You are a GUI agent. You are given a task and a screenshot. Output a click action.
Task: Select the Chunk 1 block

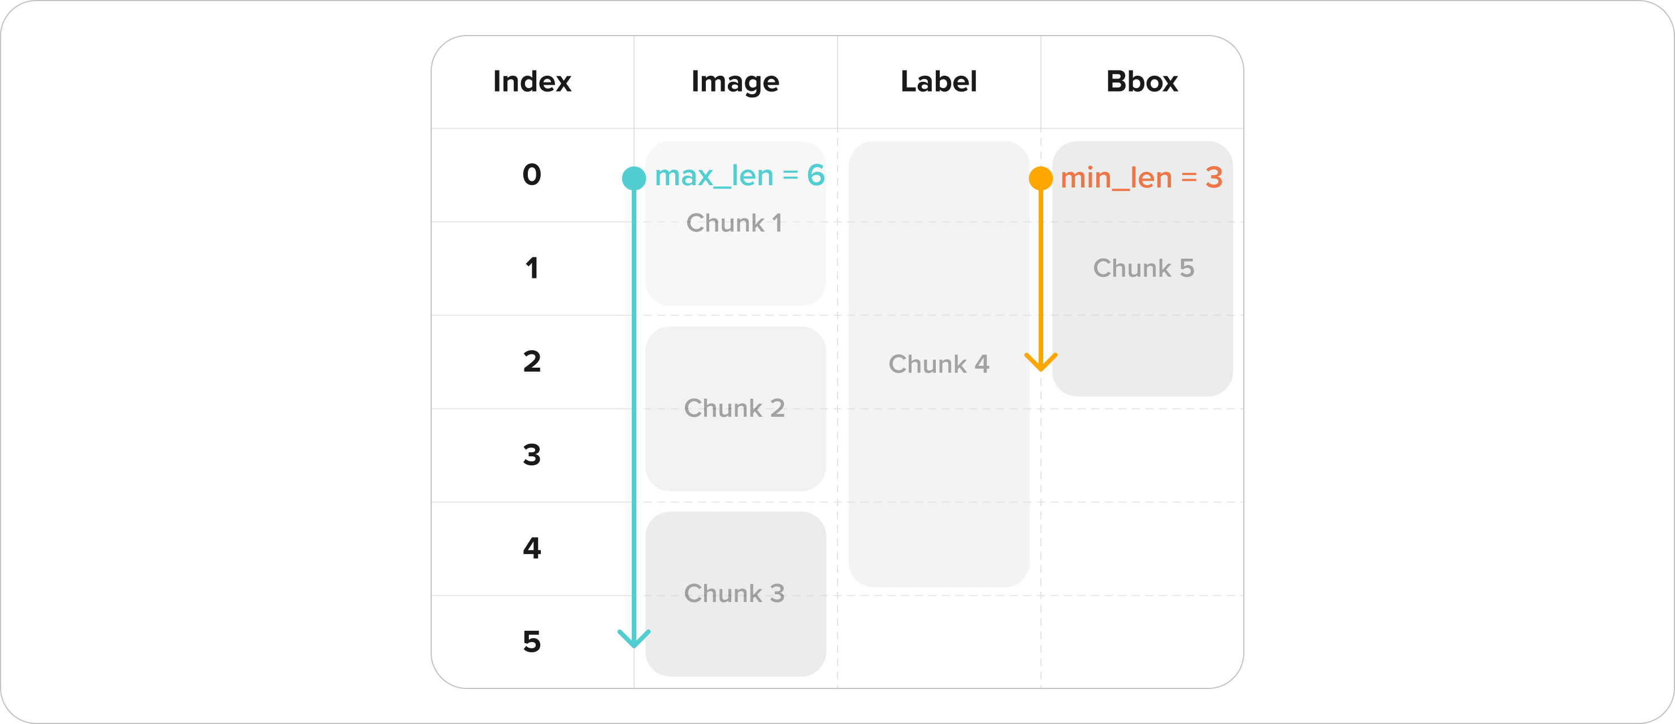coord(735,224)
